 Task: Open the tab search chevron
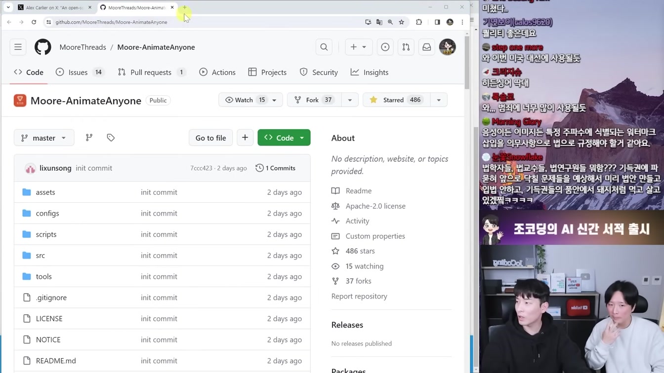(x=8, y=7)
